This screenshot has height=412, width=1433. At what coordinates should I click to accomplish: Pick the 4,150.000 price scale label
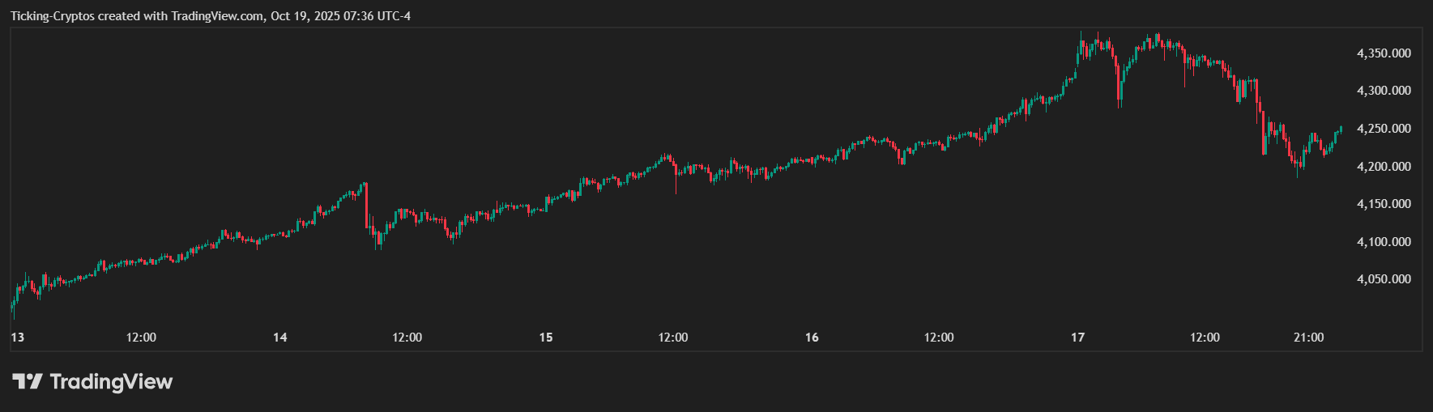(x=1384, y=204)
